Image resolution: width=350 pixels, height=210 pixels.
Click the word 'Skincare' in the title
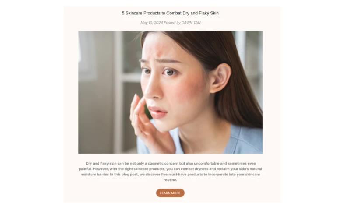pos(134,13)
